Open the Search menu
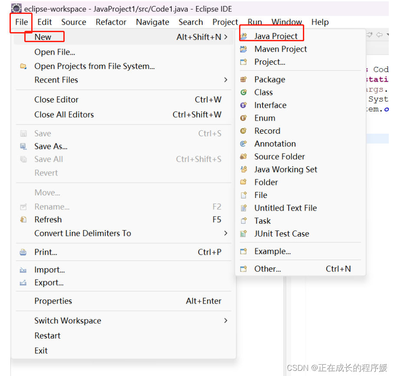The image size is (394, 376). pos(191,22)
